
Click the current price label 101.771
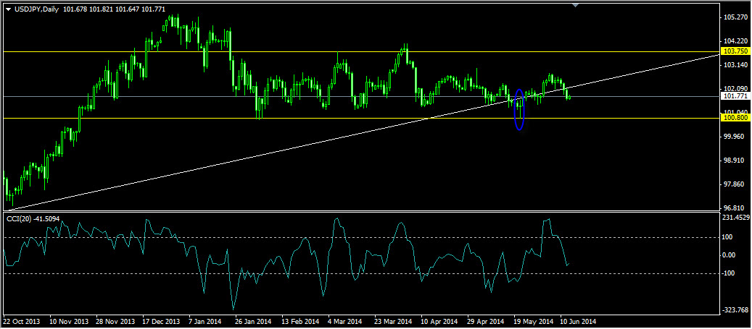(x=735, y=97)
